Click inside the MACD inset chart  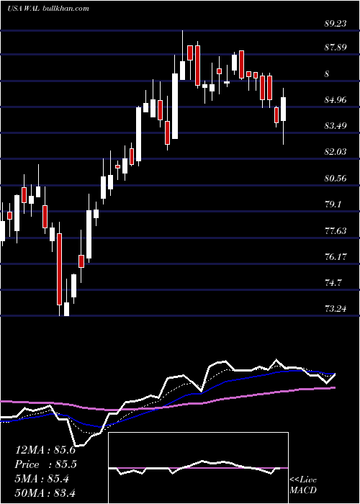click(198, 468)
